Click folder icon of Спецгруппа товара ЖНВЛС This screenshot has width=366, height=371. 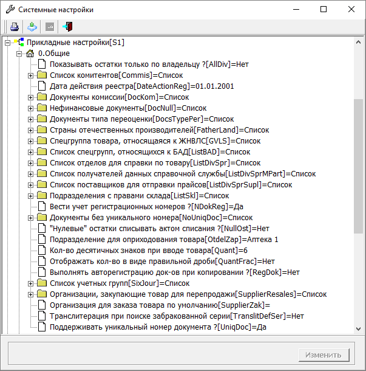[42, 140]
